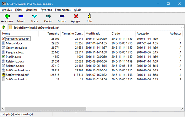185x117 pixels.
Task: Open the Arquivo menu
Action: [x=7, y=10]
